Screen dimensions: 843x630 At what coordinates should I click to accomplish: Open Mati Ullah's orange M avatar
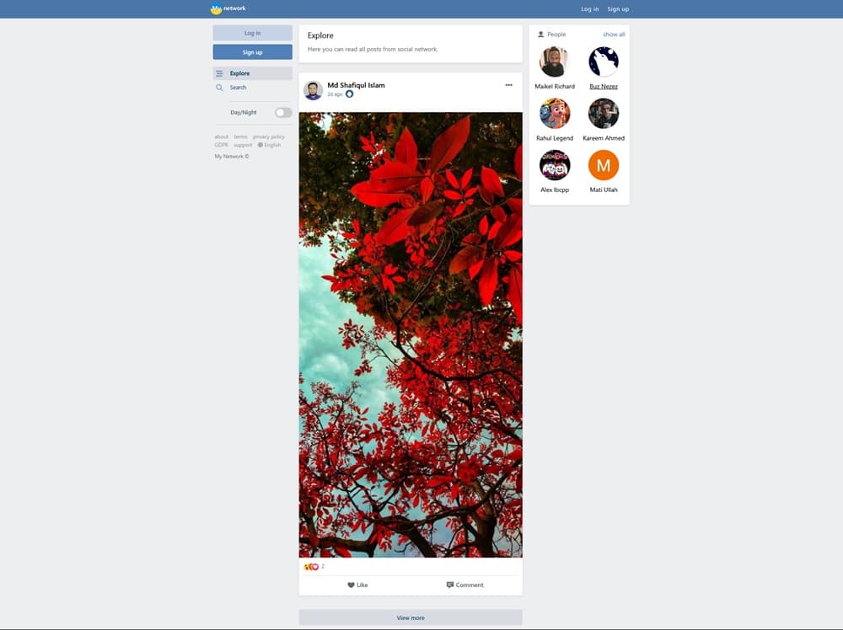604,165
